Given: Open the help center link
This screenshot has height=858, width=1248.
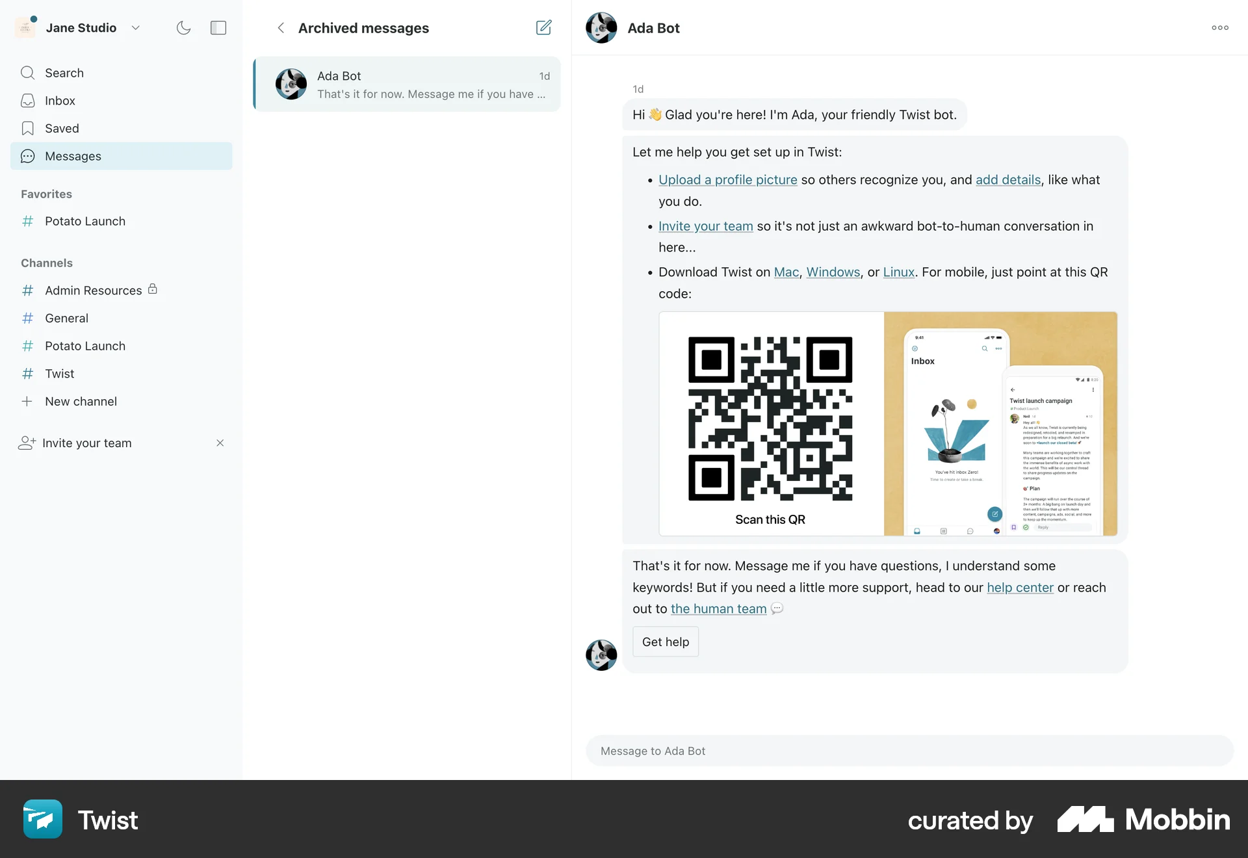Looking at the screenshot, I should pyautogui.click(x=1019, y=588).
